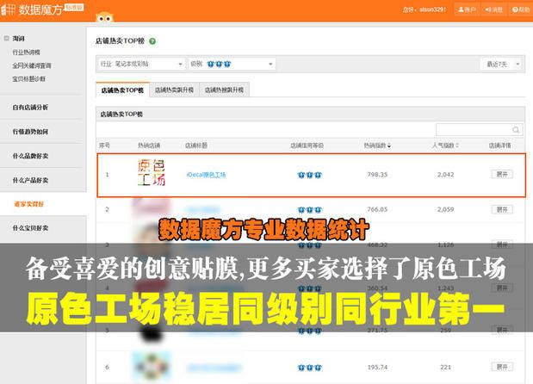Click the 序号 column header
This screenshot has width=533, height=384.
pyautogui.click(x=104, y=146)
